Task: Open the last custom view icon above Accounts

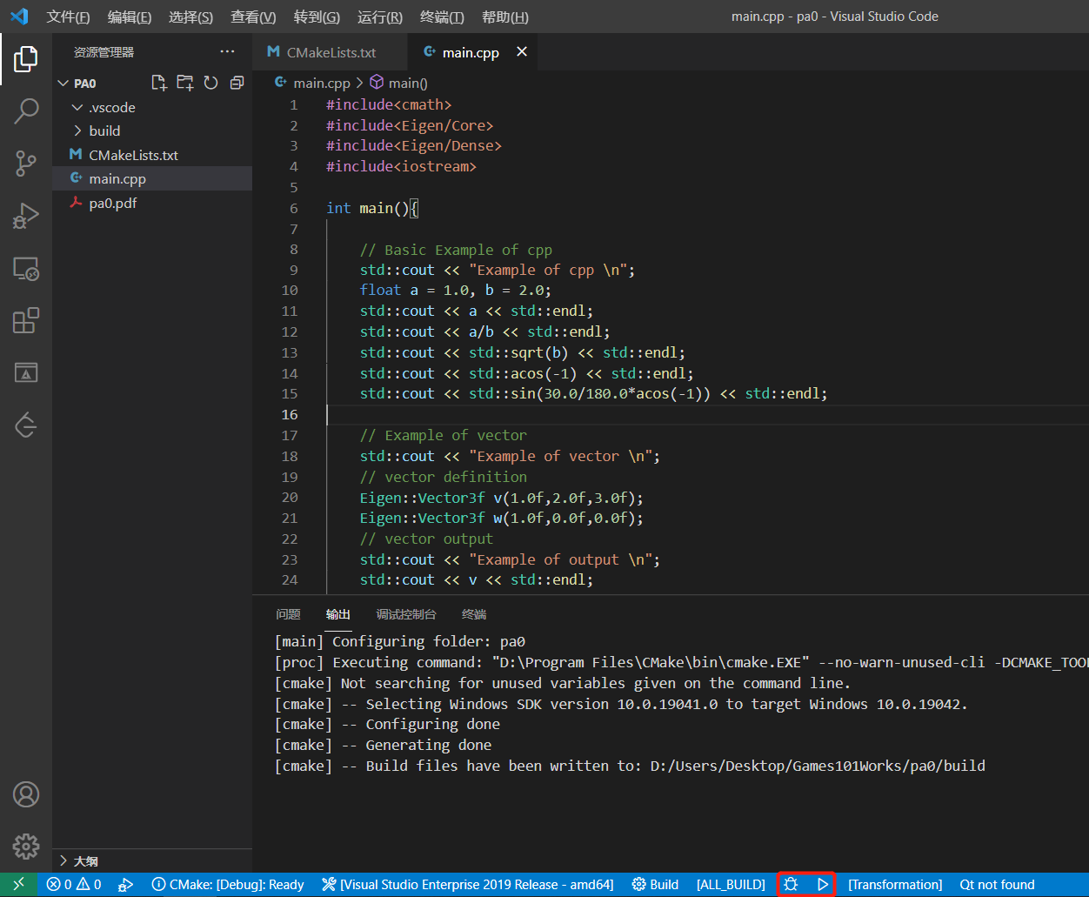Action: (26, 425)
